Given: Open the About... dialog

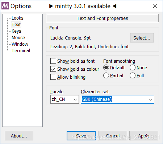Looking at the screenshot, I should (19, 136).
